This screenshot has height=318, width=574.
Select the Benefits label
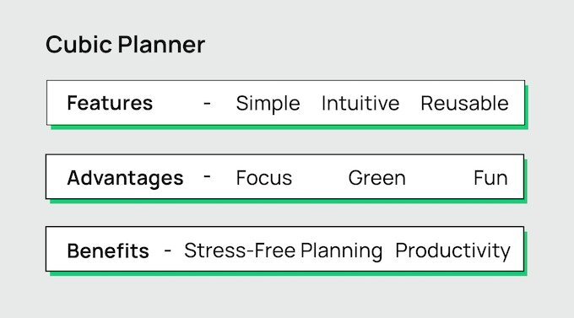tap(108, 251)
